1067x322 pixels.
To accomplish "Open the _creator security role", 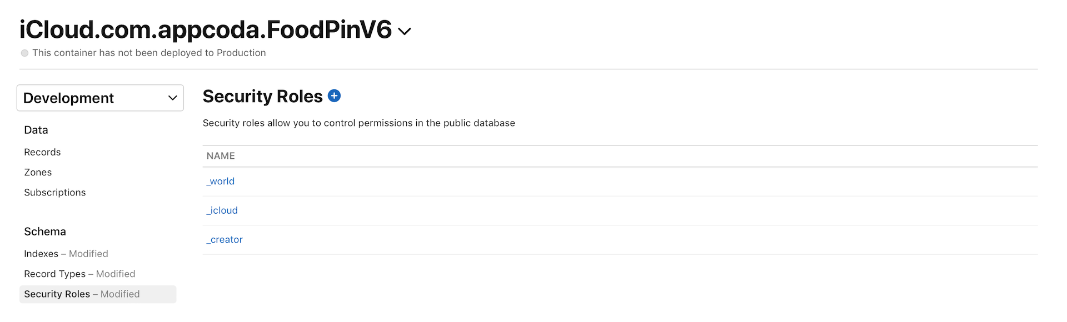I will point(225,239).
